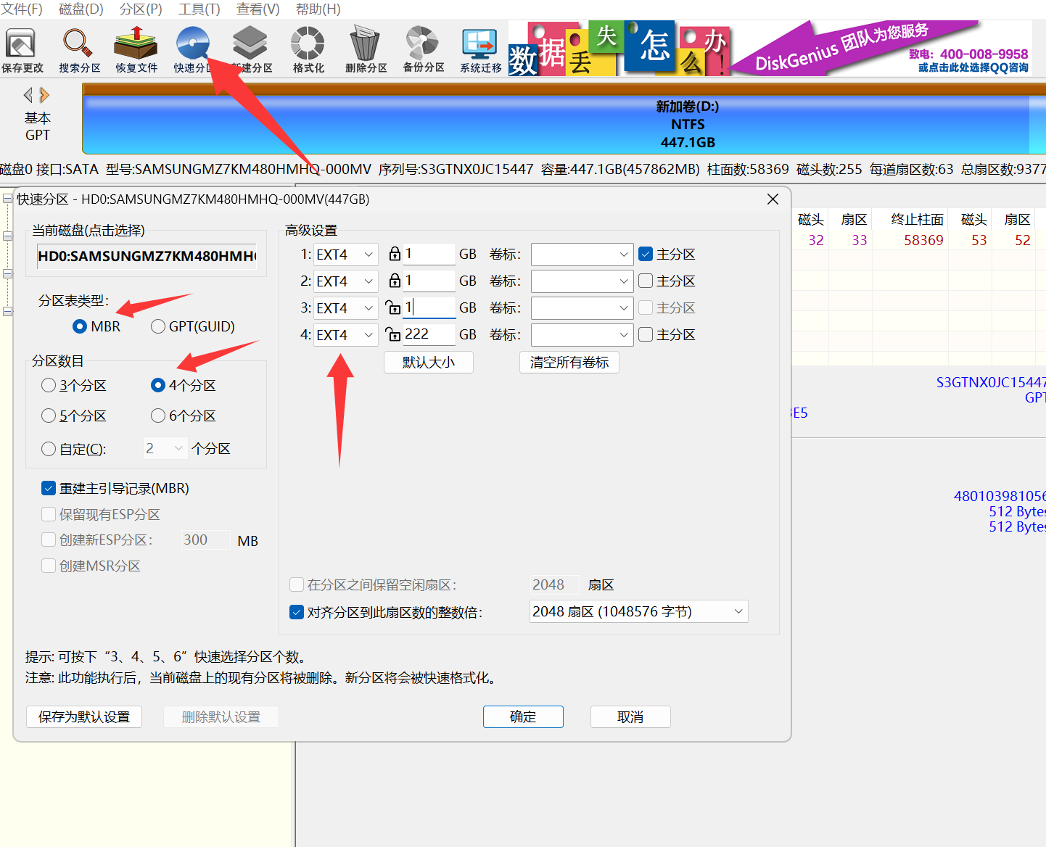Viewport: 1046px width, 847px height.
Task: Open the 恢复文件 tool
Action: [x=135, y=49]
